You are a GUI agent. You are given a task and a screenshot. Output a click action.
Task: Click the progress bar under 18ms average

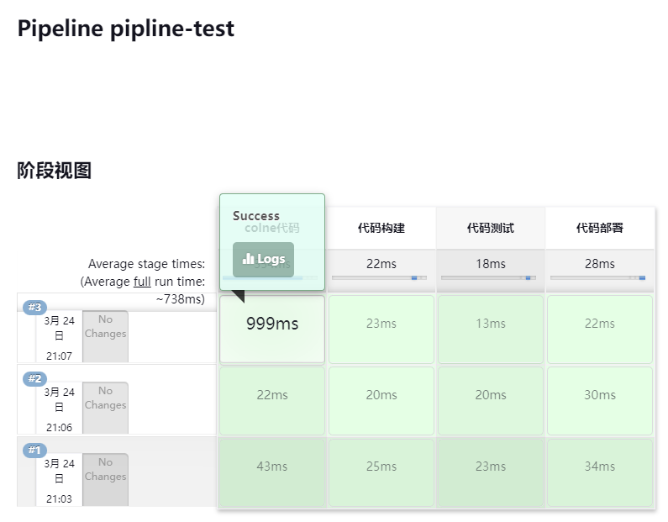[487, 277]
